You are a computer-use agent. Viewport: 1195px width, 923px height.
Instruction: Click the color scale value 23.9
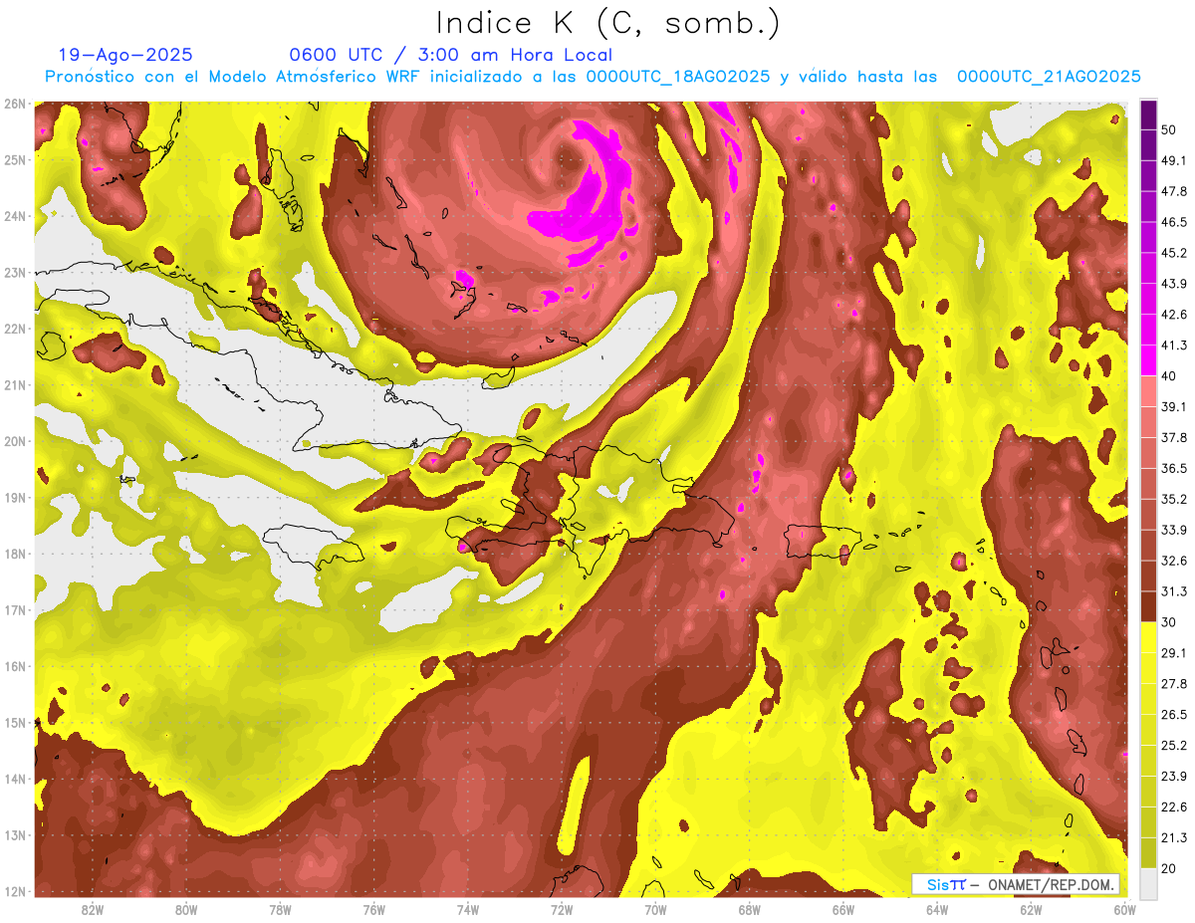(x=1174, y=776)
